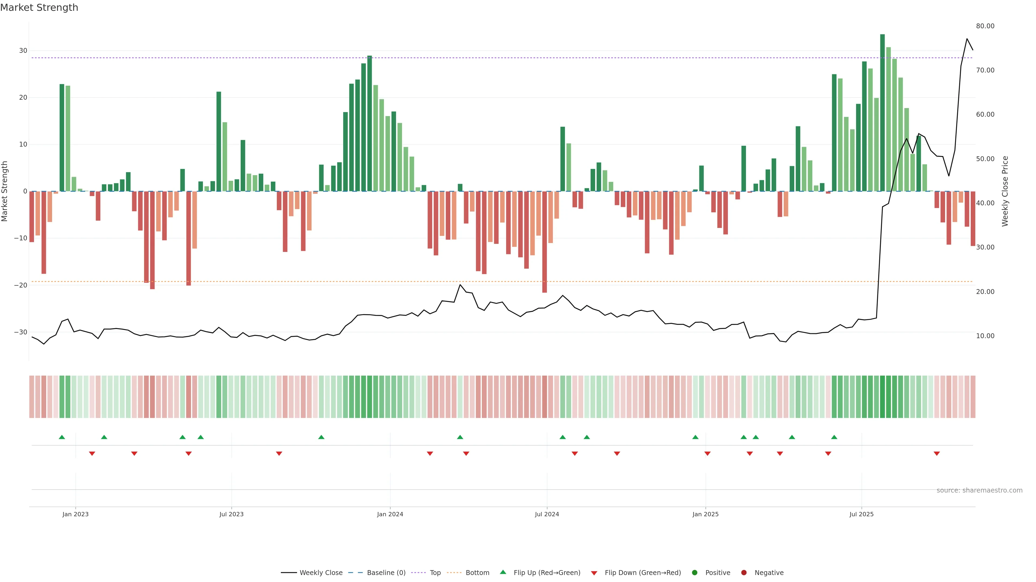Click the Market Strength chart title

click(39, 8)
